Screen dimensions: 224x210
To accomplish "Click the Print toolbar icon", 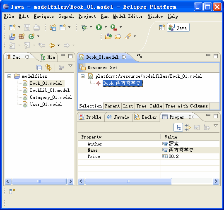I will (x=36, y=27).
